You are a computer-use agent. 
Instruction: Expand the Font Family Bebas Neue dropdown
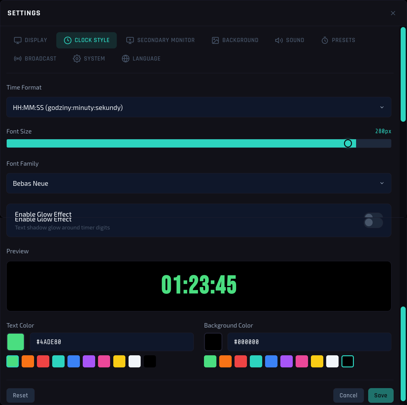pos(199,183)
